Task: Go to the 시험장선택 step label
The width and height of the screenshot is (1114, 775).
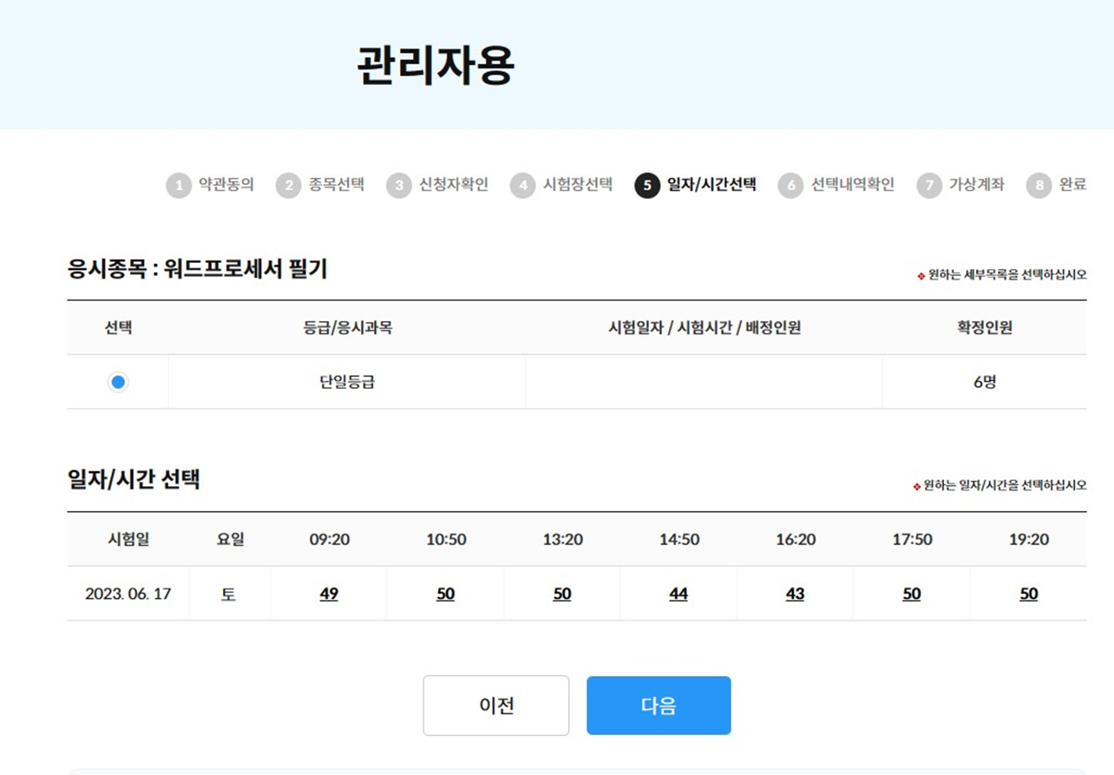Action: 578,185
